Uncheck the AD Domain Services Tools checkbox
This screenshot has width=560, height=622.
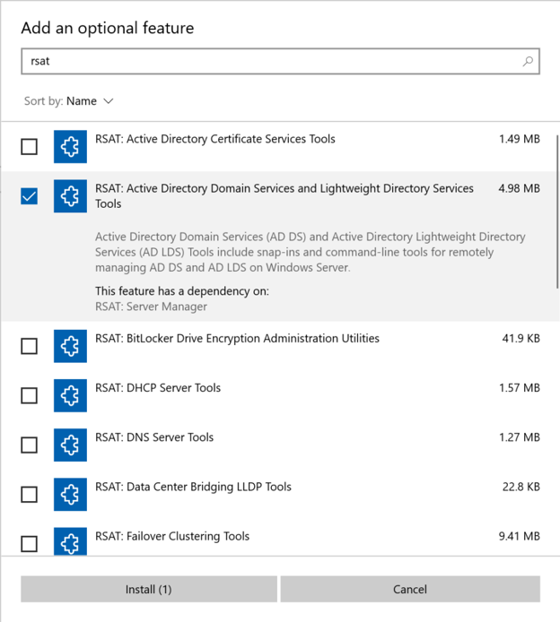pos(30,196)
